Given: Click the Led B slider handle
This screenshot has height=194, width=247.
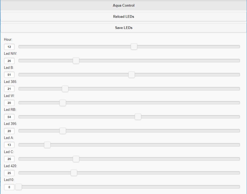Looking at the screenshot, I should 131,75.
